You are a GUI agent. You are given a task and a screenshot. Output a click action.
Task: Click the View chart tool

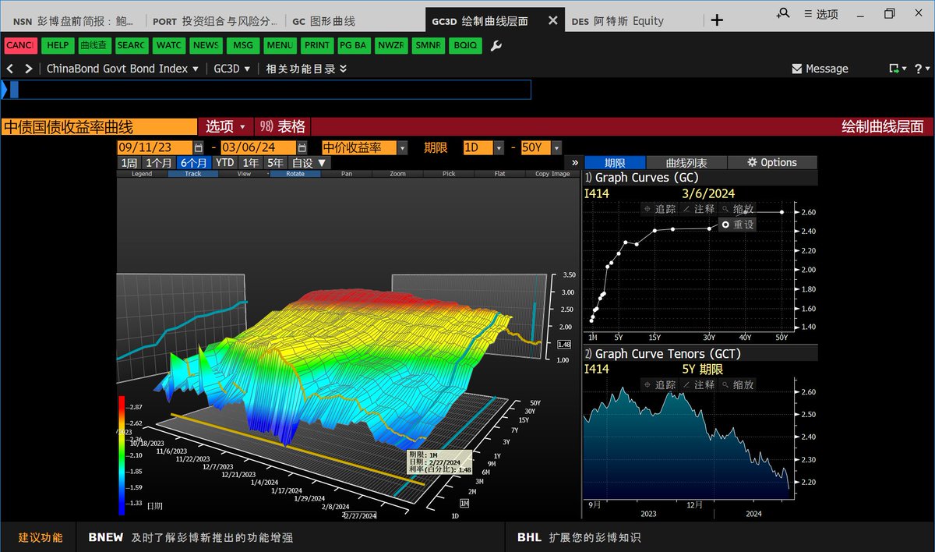pos(244,174)
